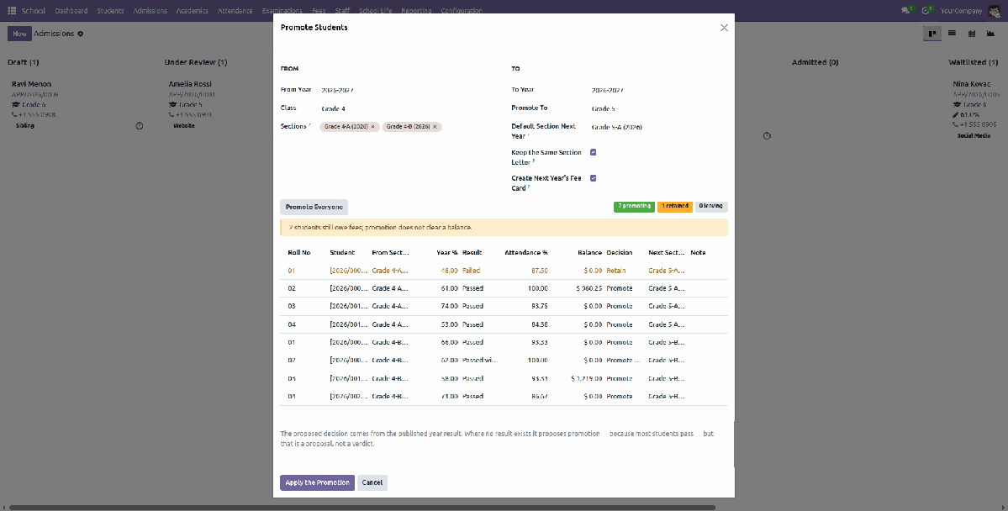Sort table by Balance column header
This screenshot has width=1008, height=511.
click(588, 253)
